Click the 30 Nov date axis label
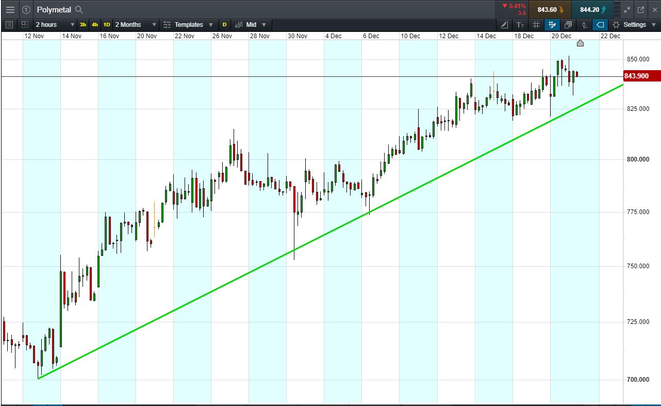 point(298,36)
